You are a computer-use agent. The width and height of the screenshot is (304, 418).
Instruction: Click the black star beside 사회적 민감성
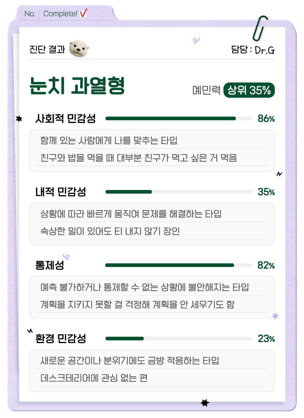(19, 118)
